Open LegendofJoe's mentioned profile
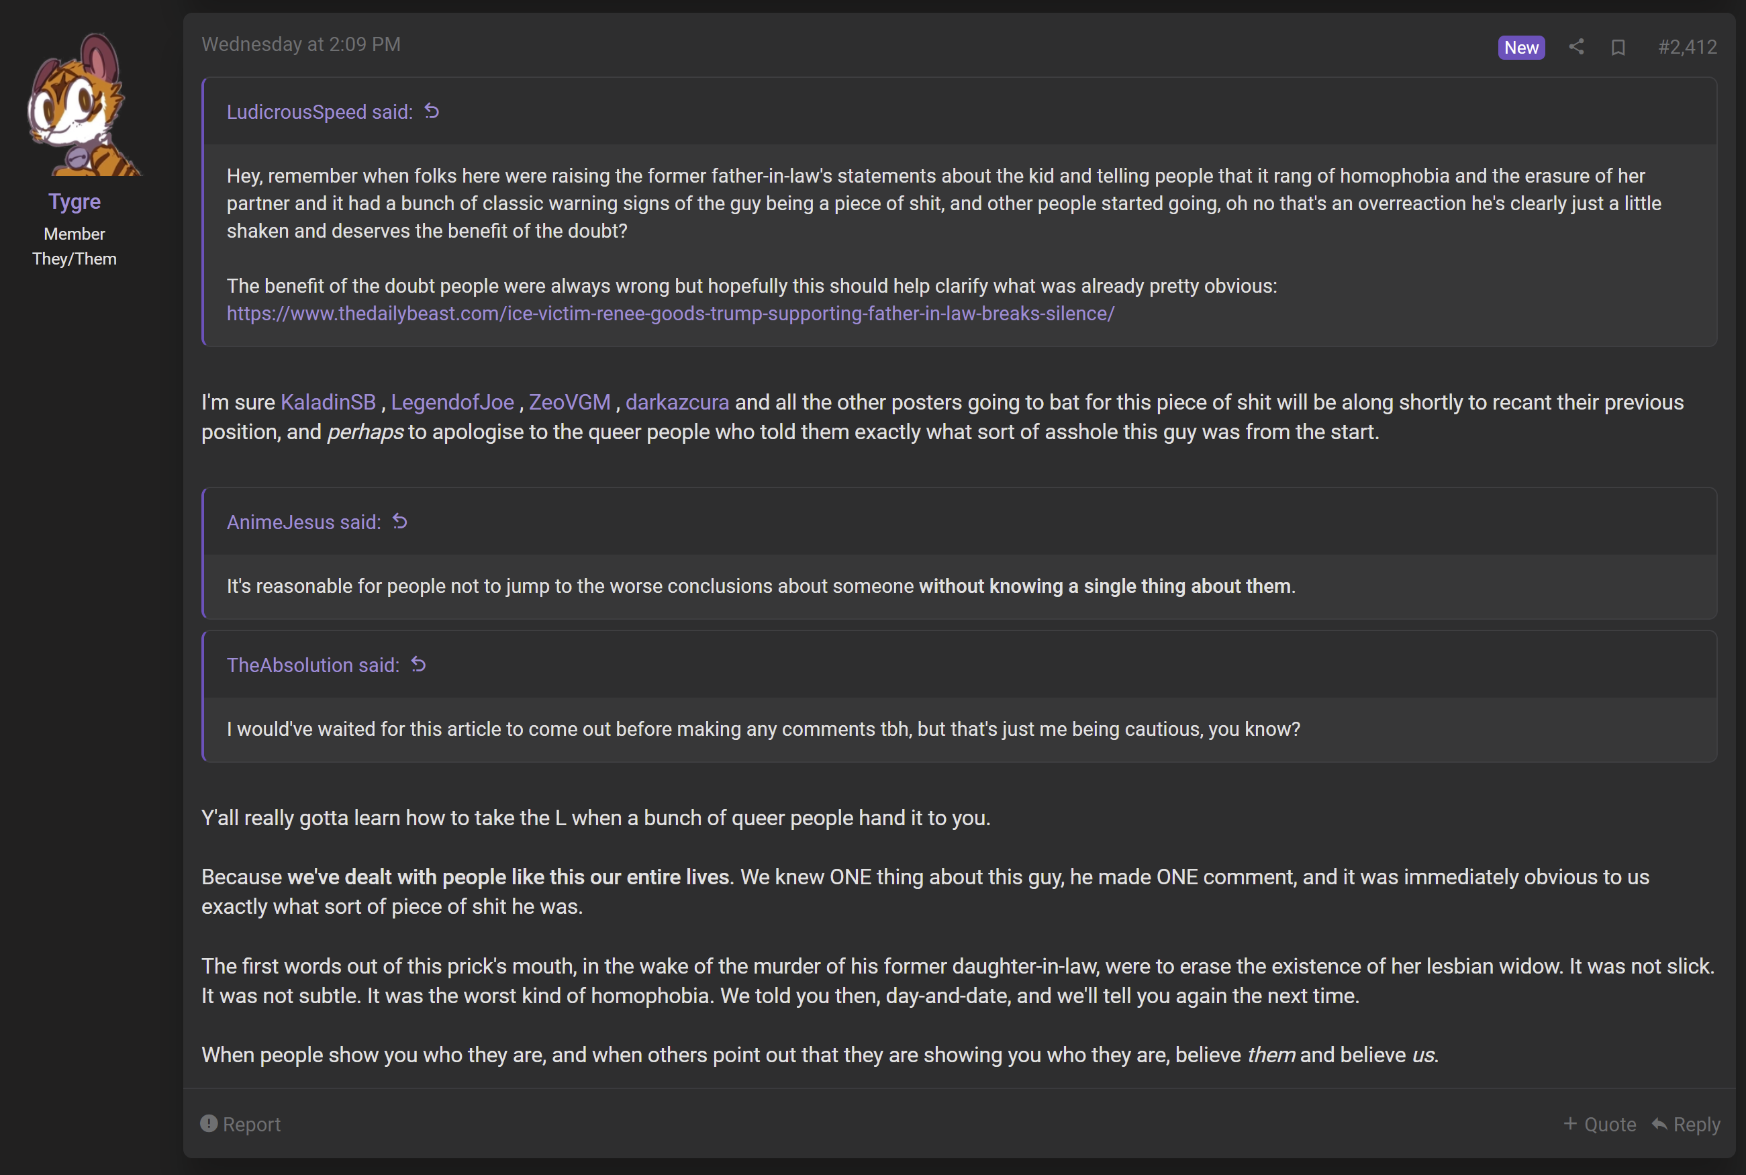Screen dimensions: 1746x1175 (x=452, y=402)
